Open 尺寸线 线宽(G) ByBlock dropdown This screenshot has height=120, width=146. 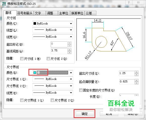click(53, 37)
